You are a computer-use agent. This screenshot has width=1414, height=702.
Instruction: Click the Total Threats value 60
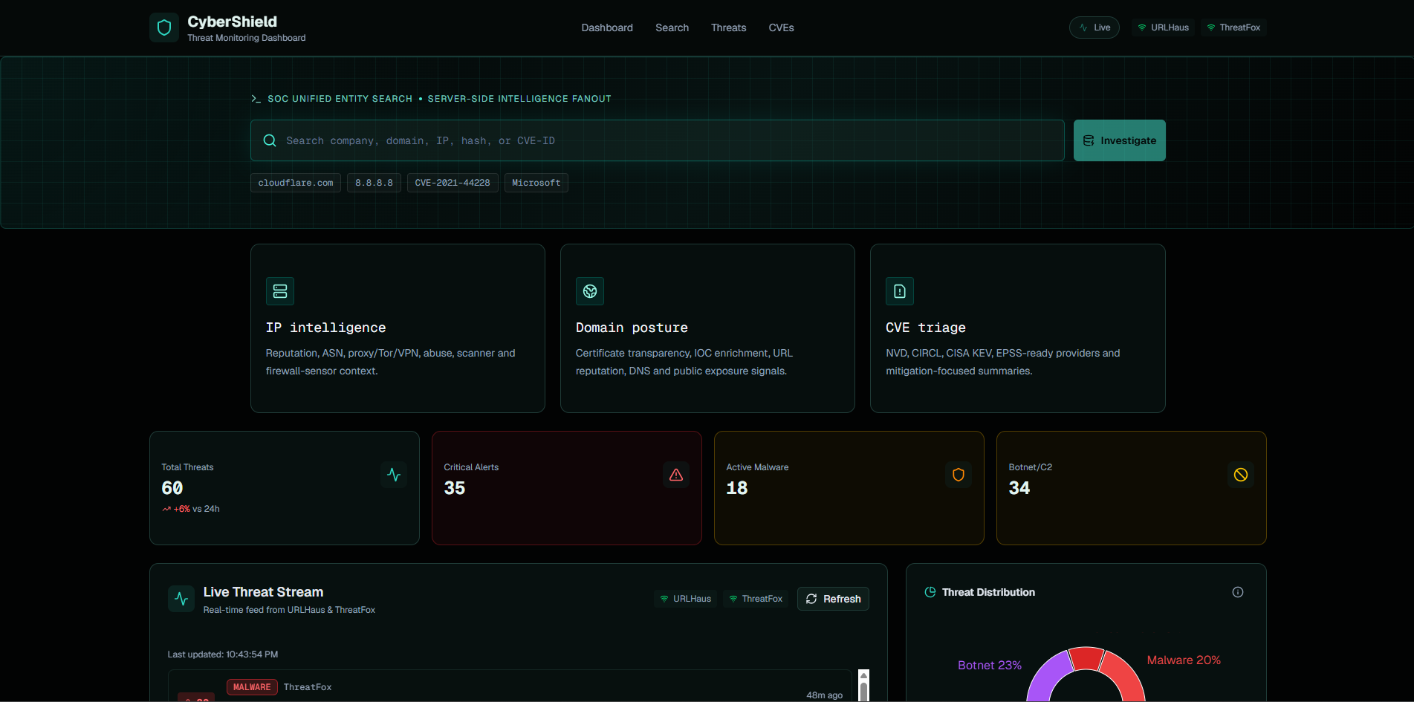coord(172,488)
